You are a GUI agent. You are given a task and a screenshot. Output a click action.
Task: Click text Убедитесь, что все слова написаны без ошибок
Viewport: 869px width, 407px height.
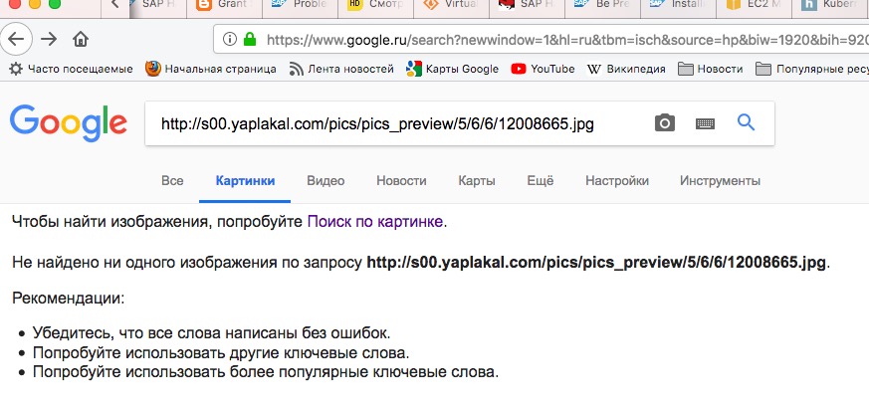[212, 333]
